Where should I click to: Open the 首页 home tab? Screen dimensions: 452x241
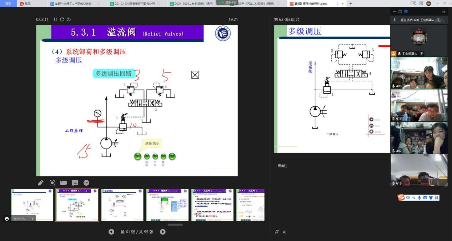(8, 3)
